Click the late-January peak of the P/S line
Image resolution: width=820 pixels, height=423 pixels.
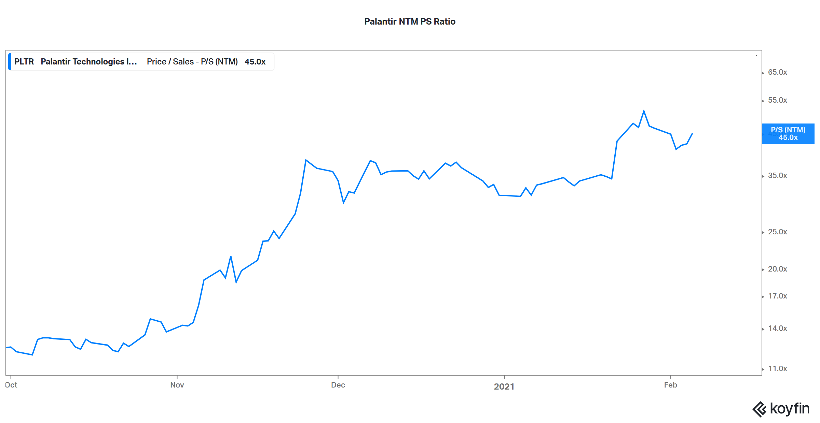point(644,111)
